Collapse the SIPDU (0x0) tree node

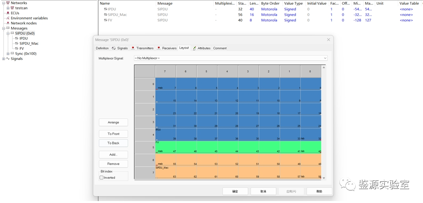pyautogui.click(x=8, y=33)
